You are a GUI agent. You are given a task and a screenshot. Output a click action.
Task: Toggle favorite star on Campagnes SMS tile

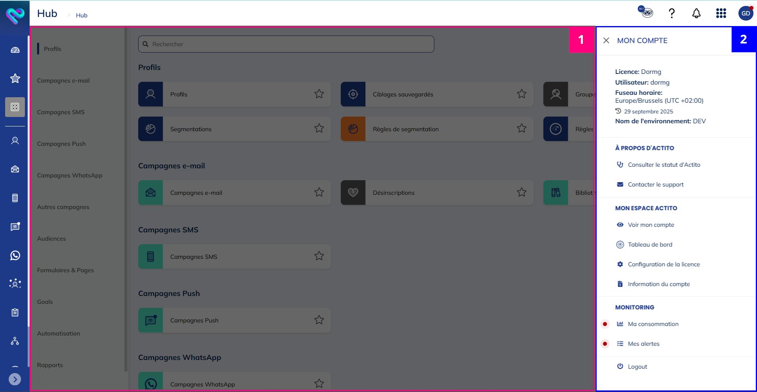click(319, 256)
